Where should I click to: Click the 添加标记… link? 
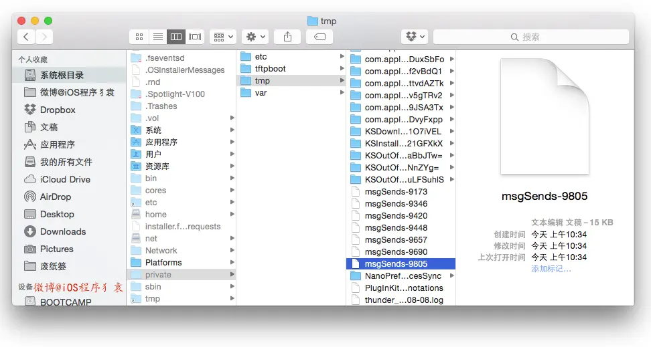click(x=551, y=269)
